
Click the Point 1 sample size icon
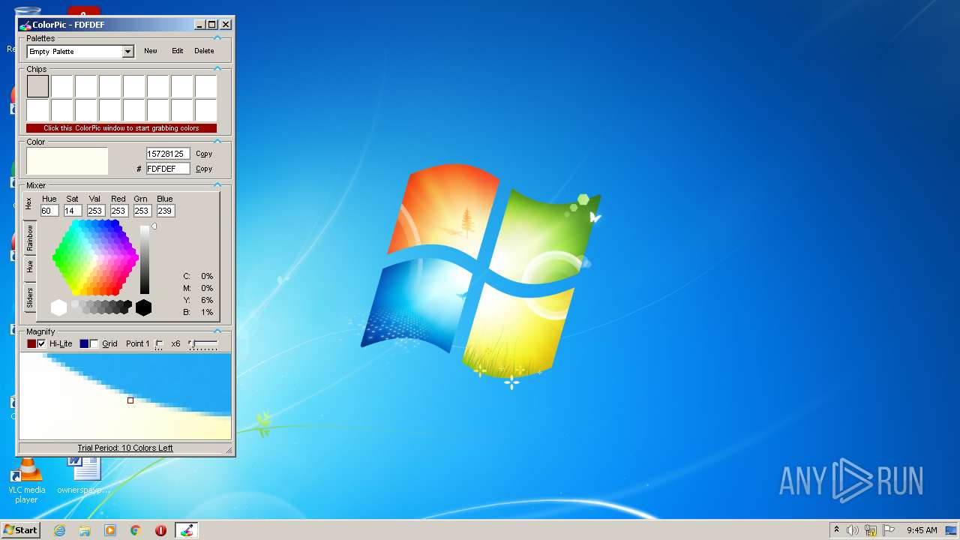(159, 343)
